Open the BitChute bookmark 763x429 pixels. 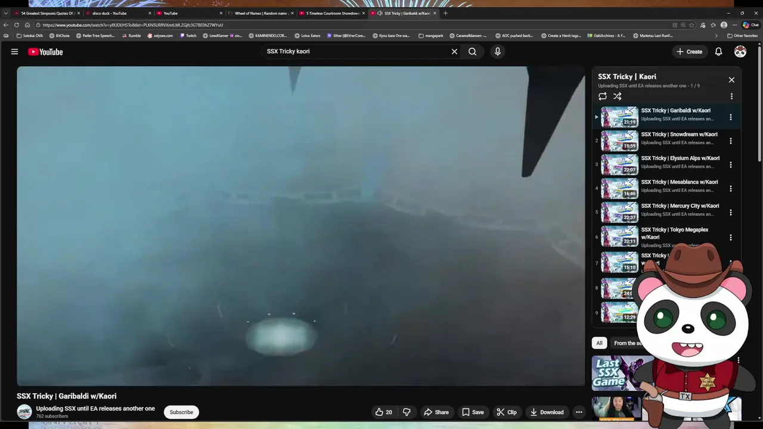coord(60,36)
